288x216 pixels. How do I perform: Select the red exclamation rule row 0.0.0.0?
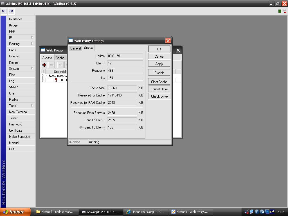(x=54, y=80)
